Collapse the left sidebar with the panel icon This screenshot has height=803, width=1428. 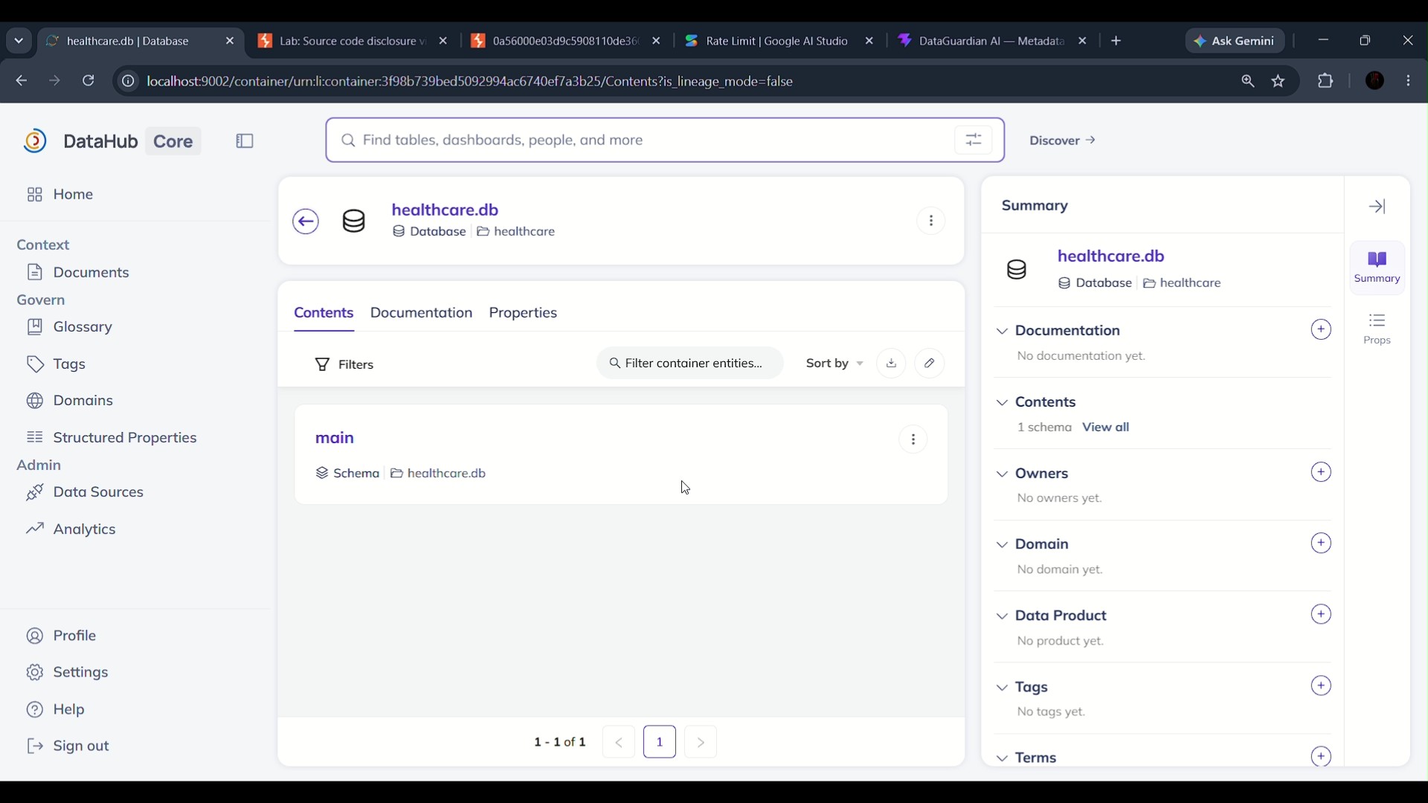(245, 141)
